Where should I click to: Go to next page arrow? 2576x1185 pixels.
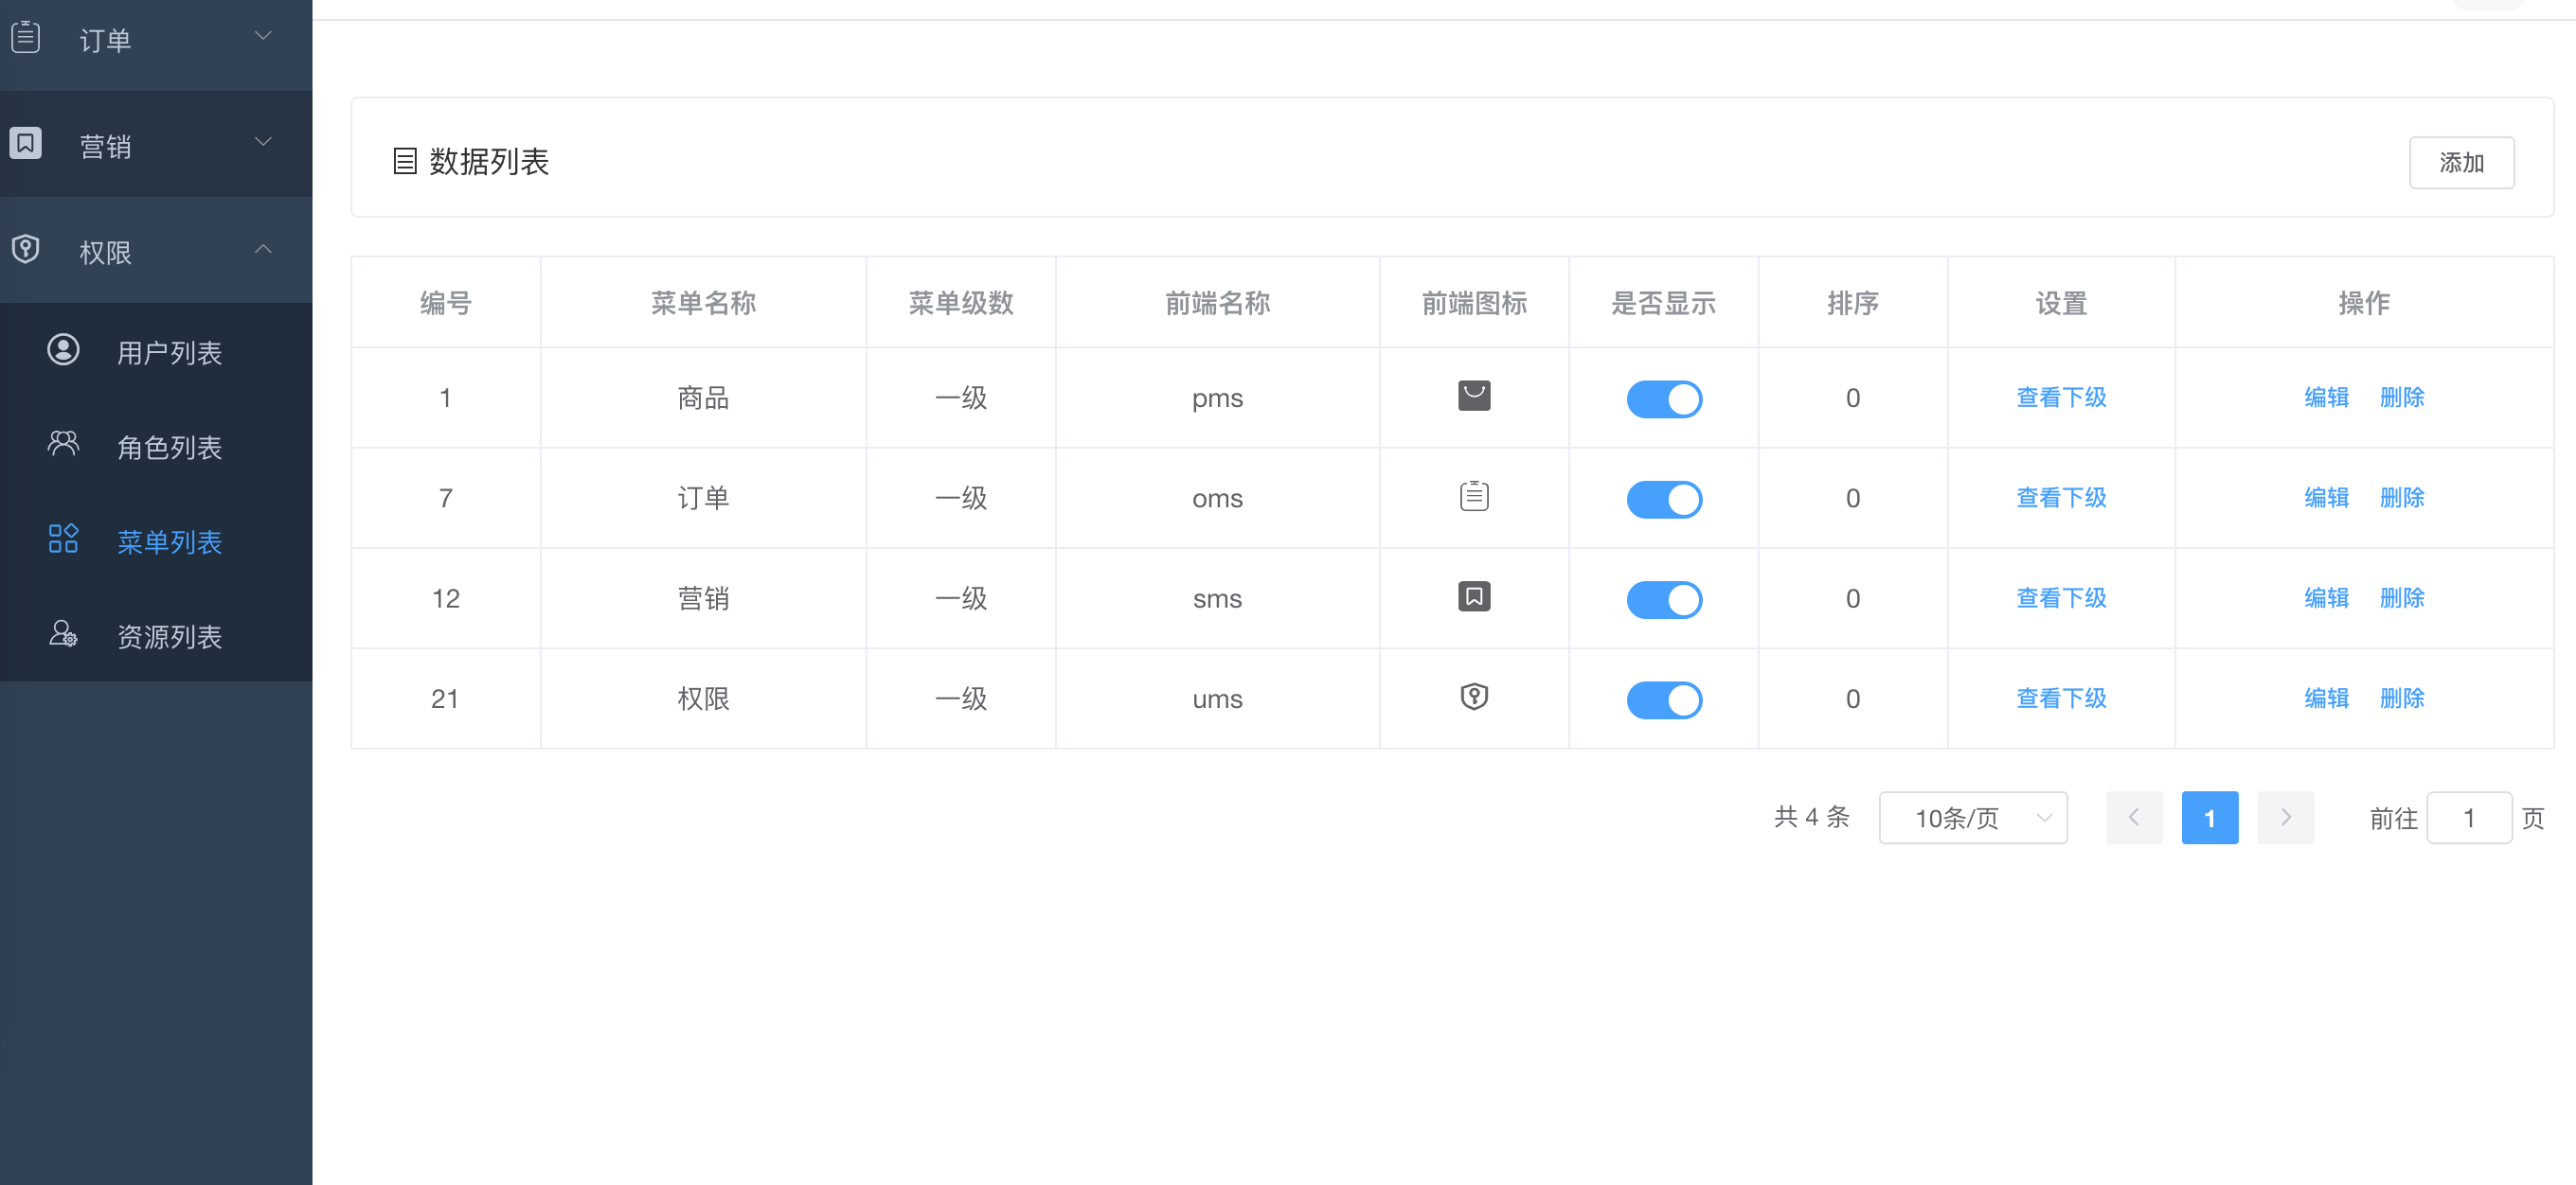(2286, 819)
